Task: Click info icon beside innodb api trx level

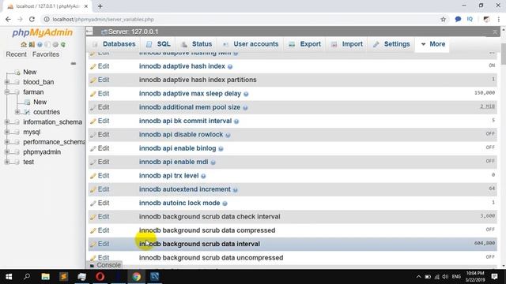Action: click(203, 176)
